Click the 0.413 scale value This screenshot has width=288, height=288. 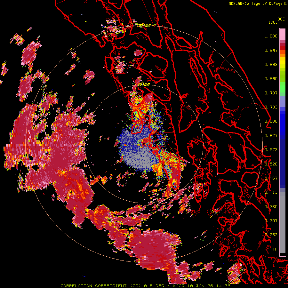(x=271, y=192)
